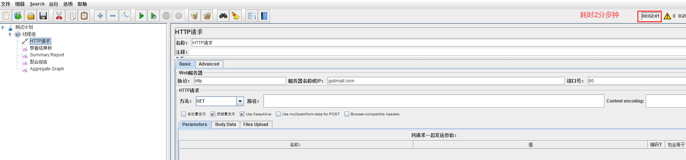Open Search with binoculars icon

(x=223, y=16)
